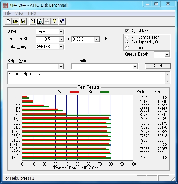178x184 pixels.
Task: Click read value 80241
Action: (x=162, y=115)
